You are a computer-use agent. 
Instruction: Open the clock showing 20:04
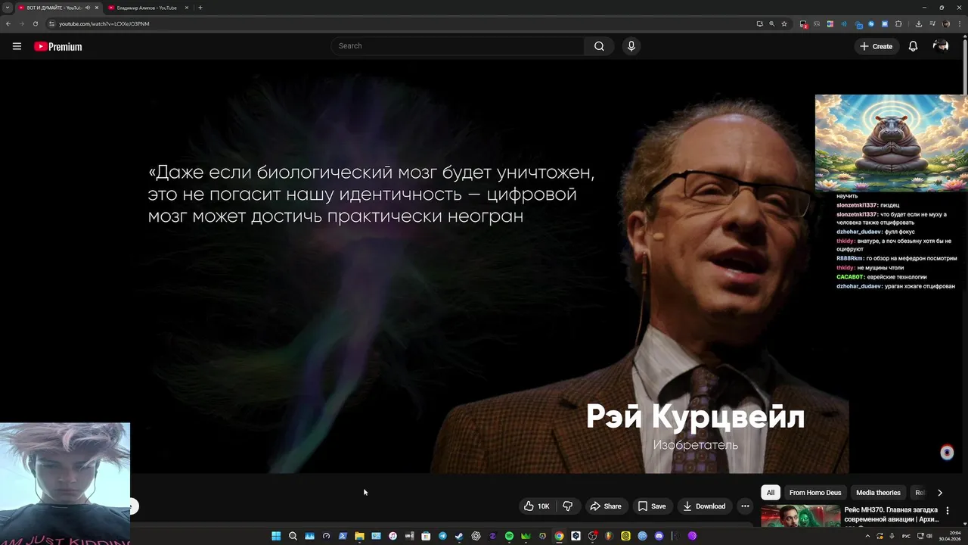950,536
